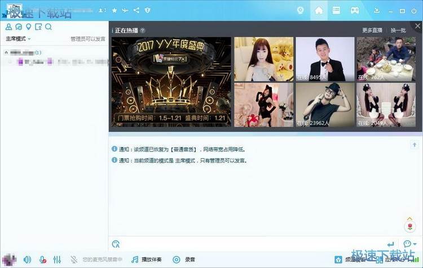
Task: Click the user avatar at bottom left
Action: pos(9,260)
